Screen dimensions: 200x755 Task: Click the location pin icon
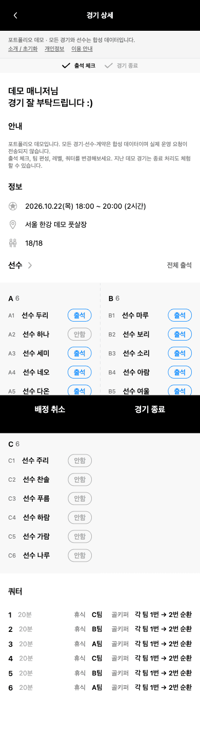coord(13,225)
